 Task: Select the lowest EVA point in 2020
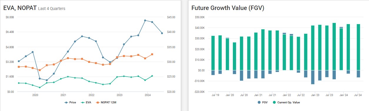pyautogui.click(x=40, y=88)
